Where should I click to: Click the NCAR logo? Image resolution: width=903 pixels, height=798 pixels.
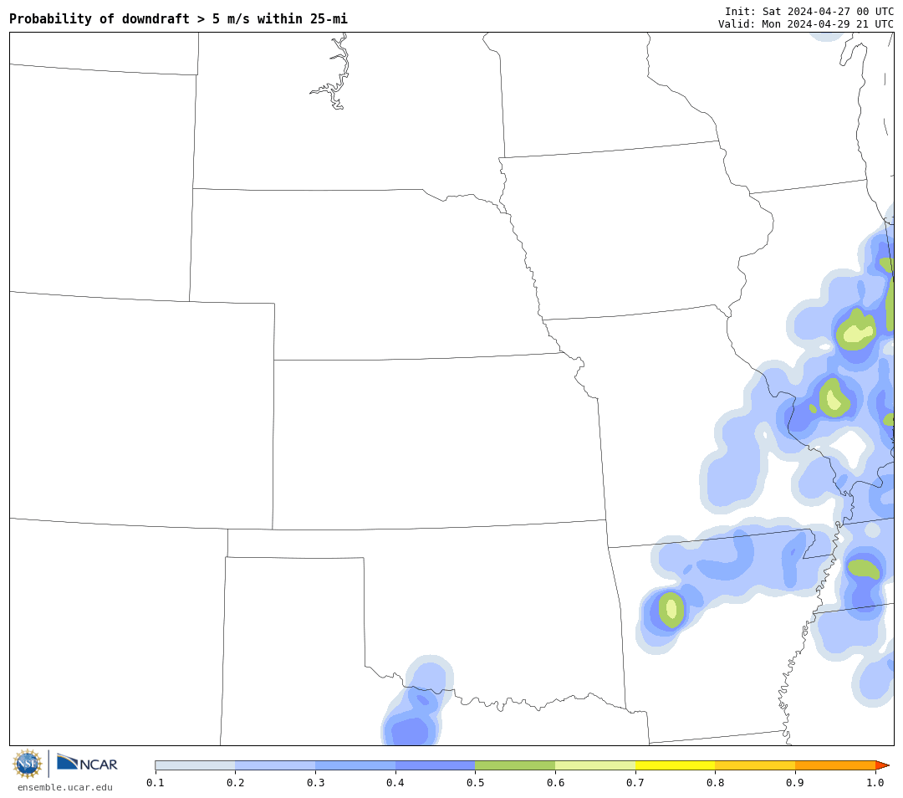click(87, 763)
